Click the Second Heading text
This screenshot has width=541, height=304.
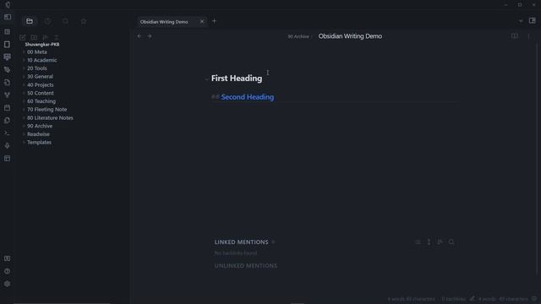coord(248,97)
